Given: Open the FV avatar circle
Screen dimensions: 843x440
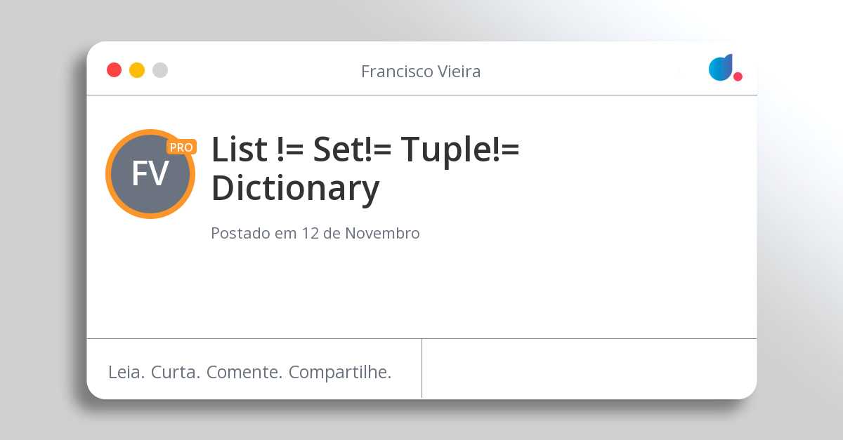Looking at the screenshot, I should coord(150,174).
